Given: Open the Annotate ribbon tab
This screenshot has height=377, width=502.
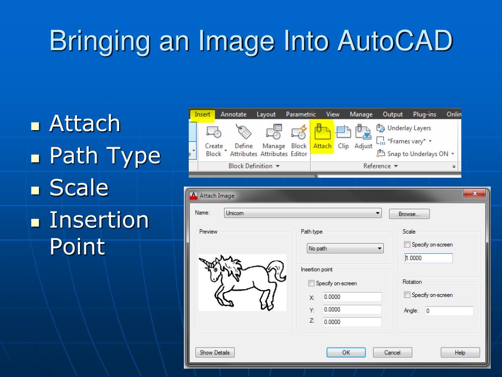Looking at the screenshot, I should click(x=233, y=114).
